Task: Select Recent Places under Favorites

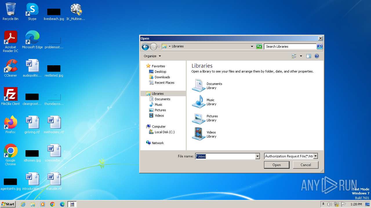Action: pyautogui.click(x=161, y=83)
